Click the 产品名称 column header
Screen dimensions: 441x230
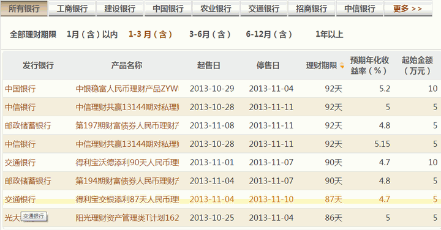coord(127,65)
